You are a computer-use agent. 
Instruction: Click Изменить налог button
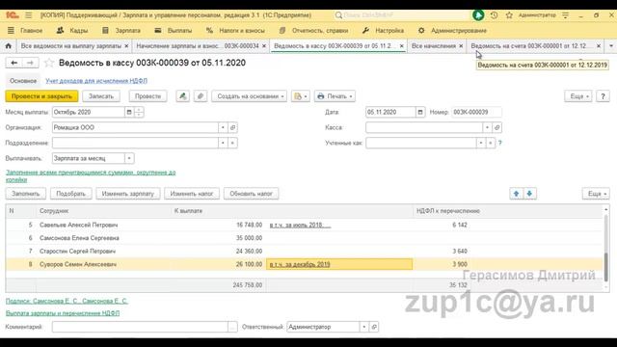(x=192, y=194)
